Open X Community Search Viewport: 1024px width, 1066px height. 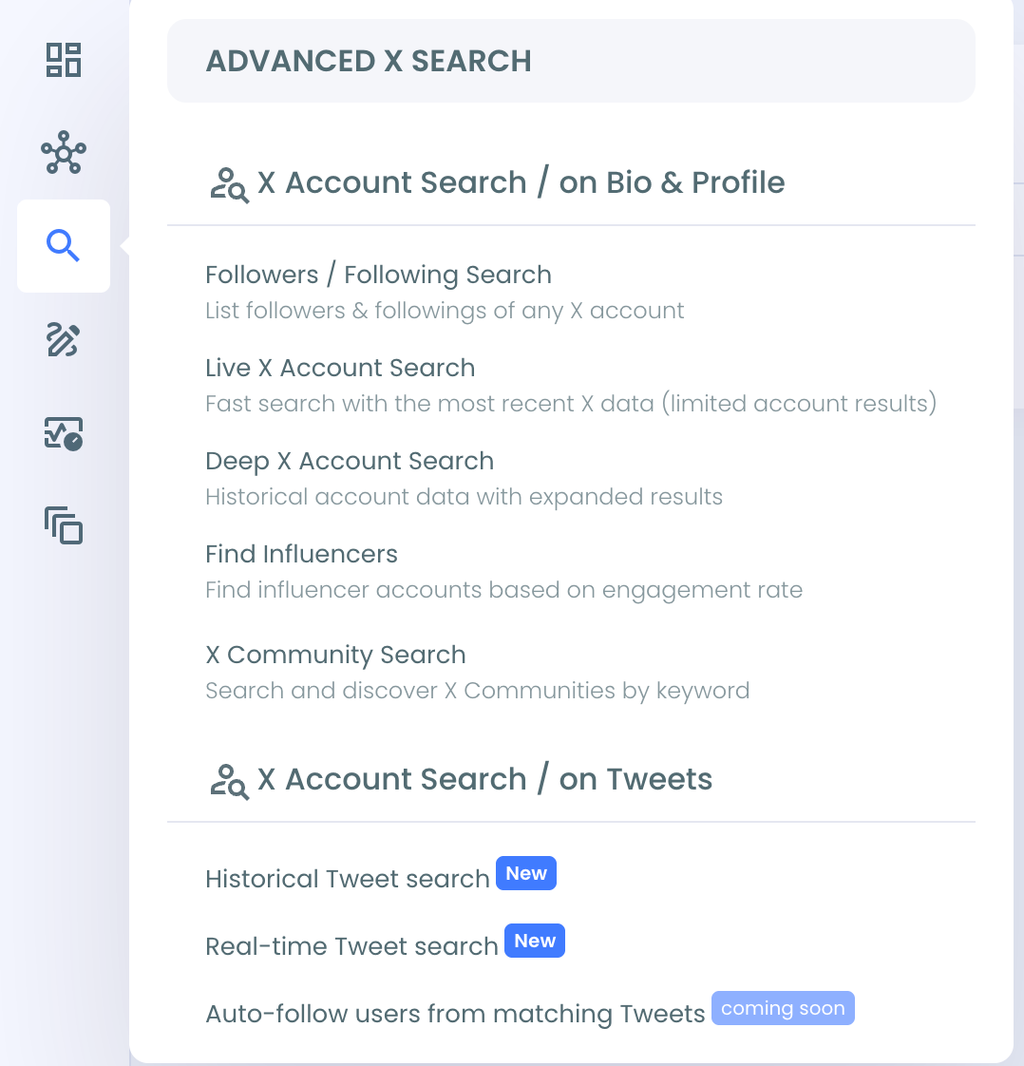[335, 655]
